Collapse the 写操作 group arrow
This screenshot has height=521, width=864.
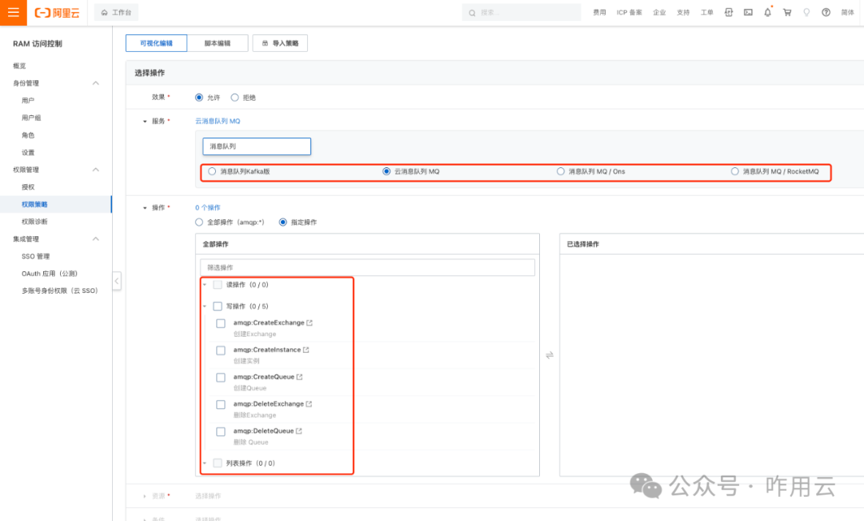click(205, 306)
